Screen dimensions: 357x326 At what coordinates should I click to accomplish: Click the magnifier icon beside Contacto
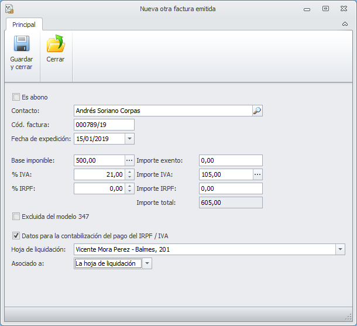pos(258,110)
